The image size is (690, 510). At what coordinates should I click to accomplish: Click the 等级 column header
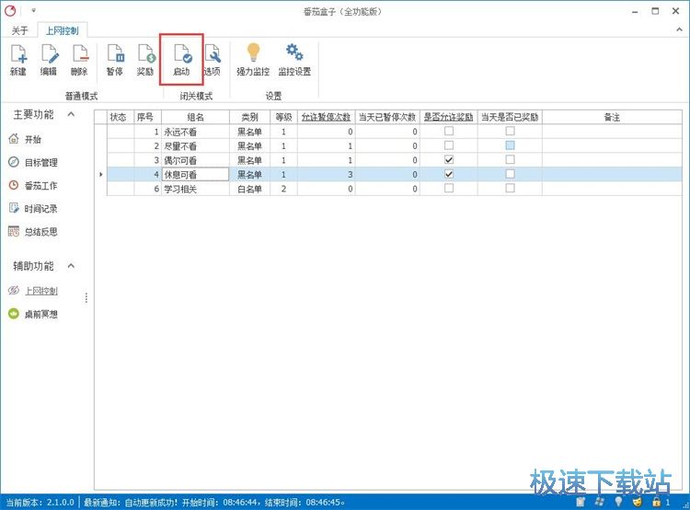click(x=283, y=117)
